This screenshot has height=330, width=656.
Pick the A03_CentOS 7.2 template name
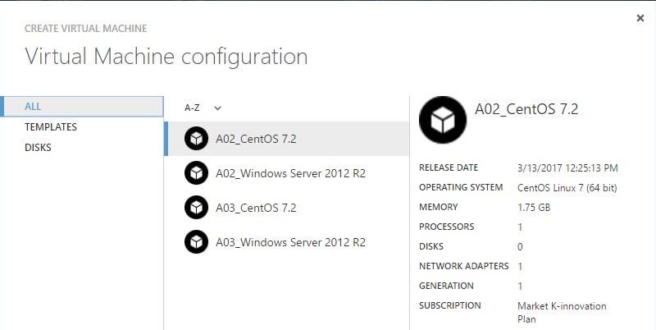(x=256, y=208)
